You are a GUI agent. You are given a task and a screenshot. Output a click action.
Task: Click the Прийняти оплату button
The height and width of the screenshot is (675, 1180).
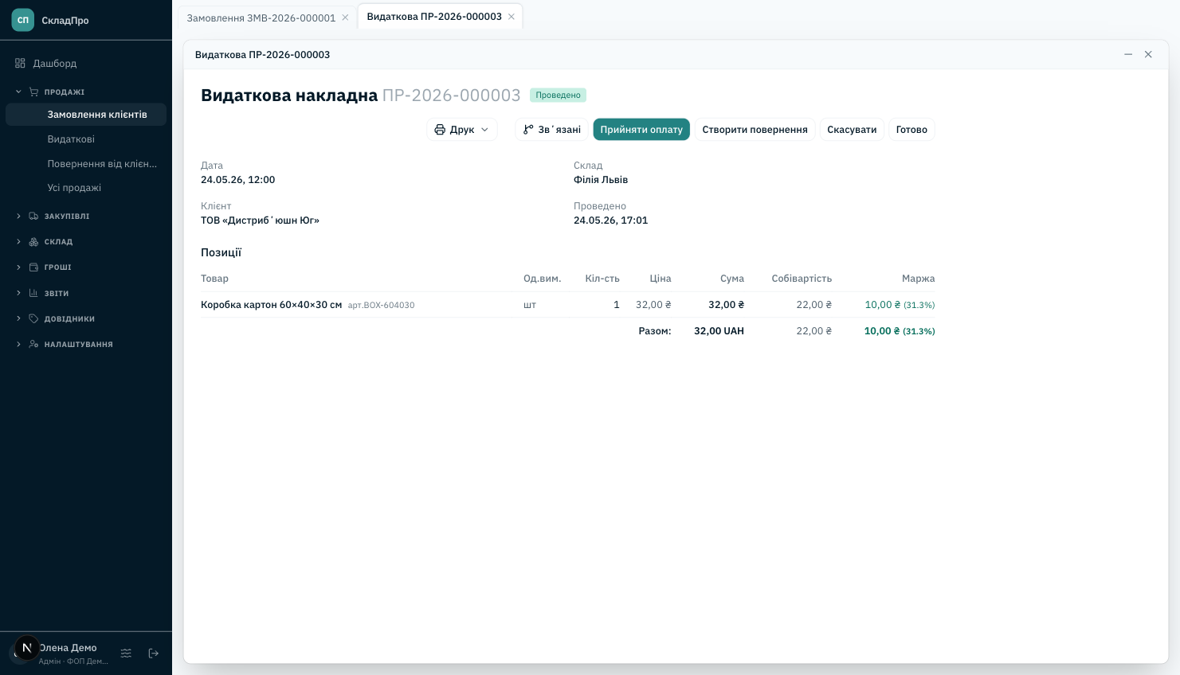coord(641,130)
